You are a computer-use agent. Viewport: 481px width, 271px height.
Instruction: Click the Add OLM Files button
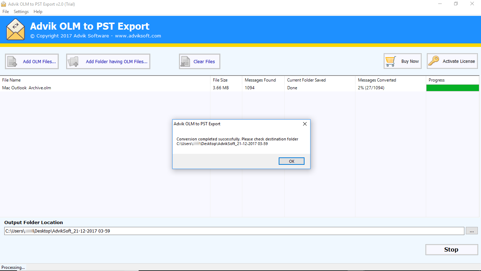click(x=32, y=61)
